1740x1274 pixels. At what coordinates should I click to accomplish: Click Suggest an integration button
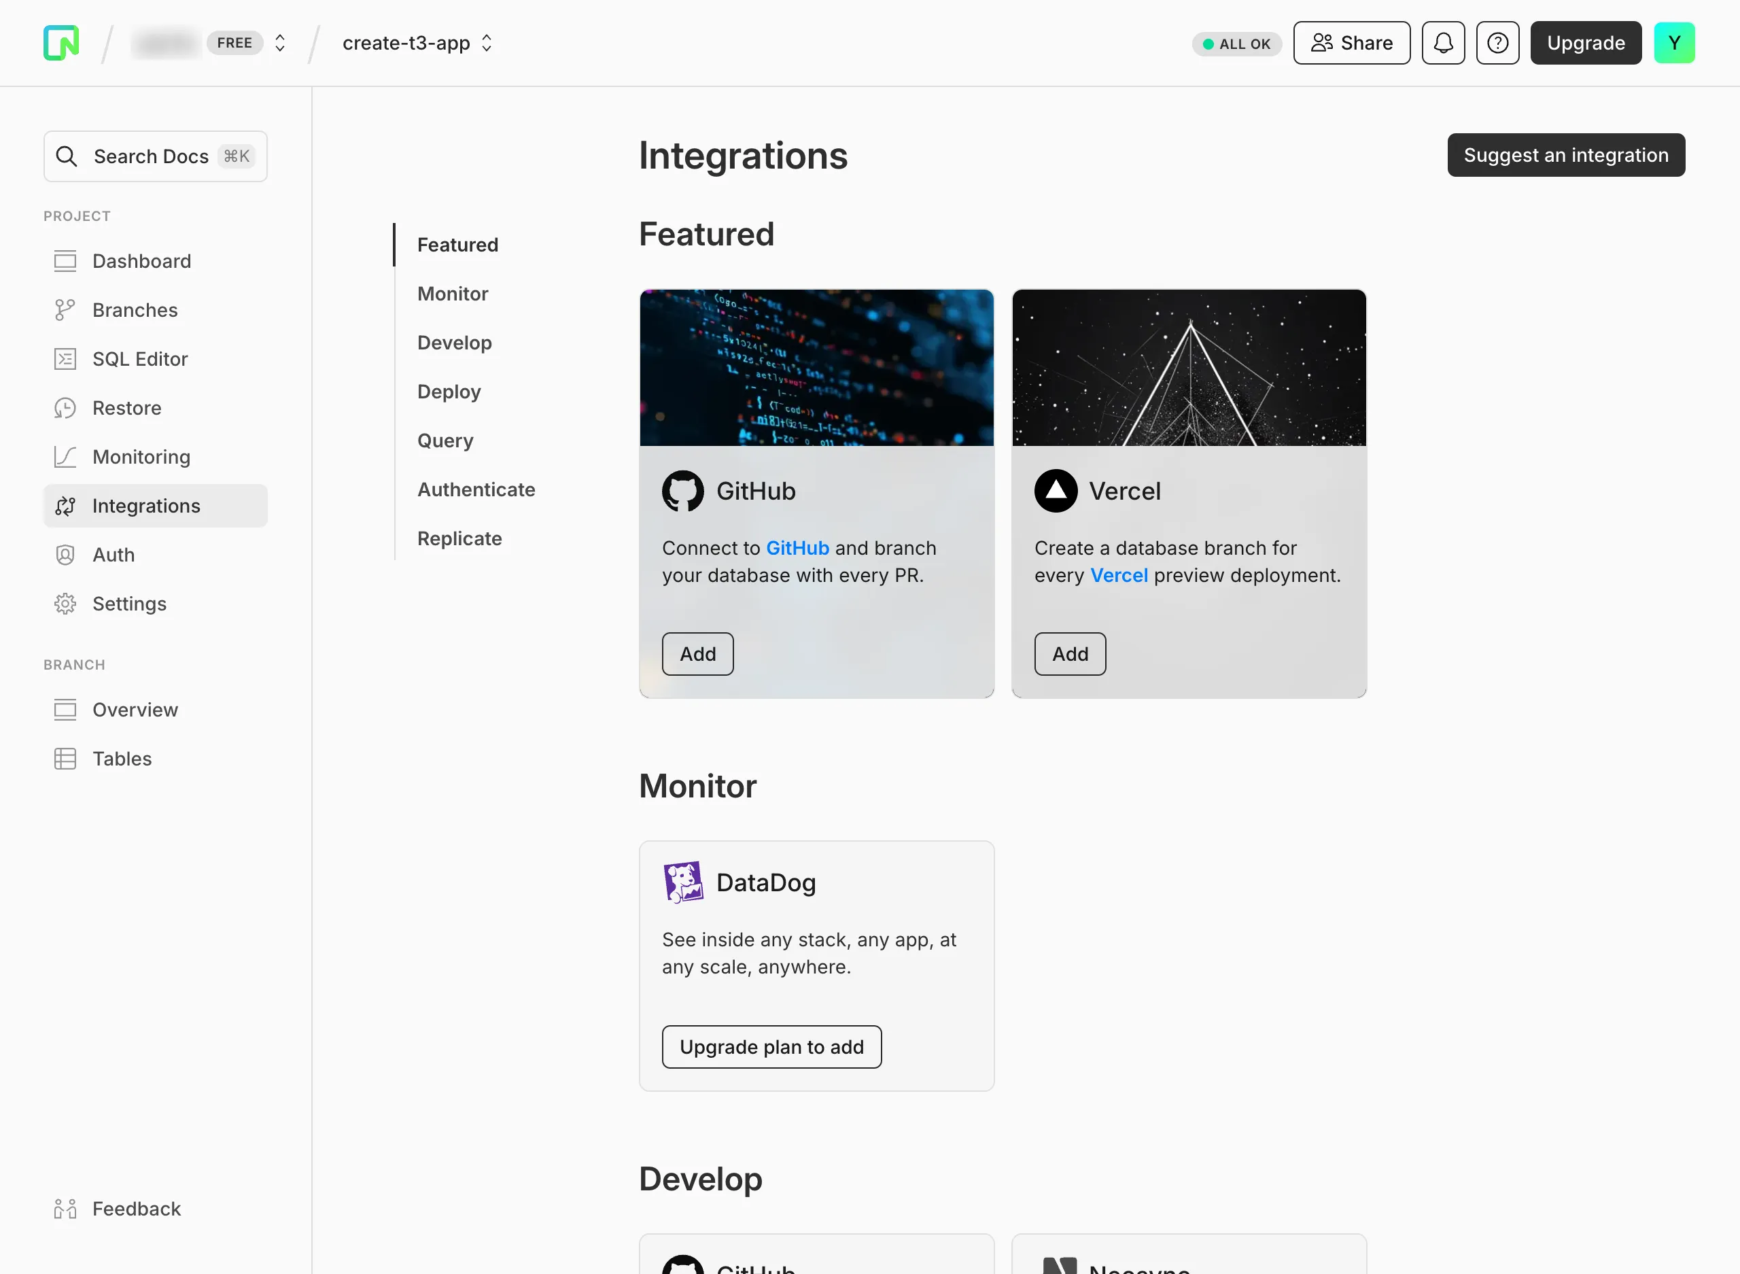(x=1566, y=155)
